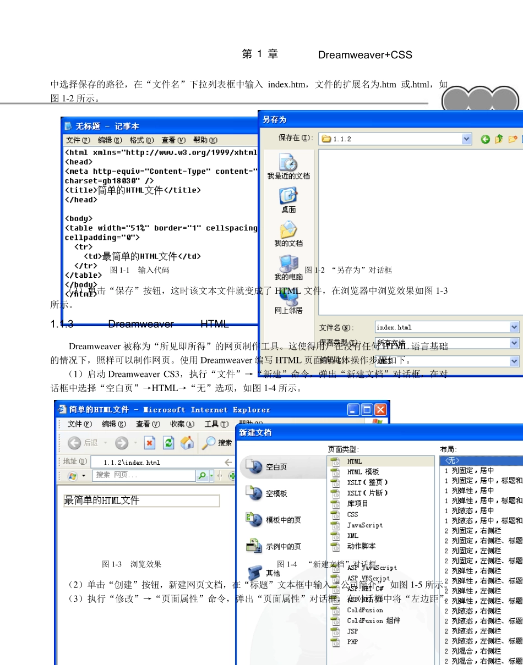Viewport: 523px width, 665px height.
Task: Open Internet Explorer 查看(V) menu
Action: (149, 424)
